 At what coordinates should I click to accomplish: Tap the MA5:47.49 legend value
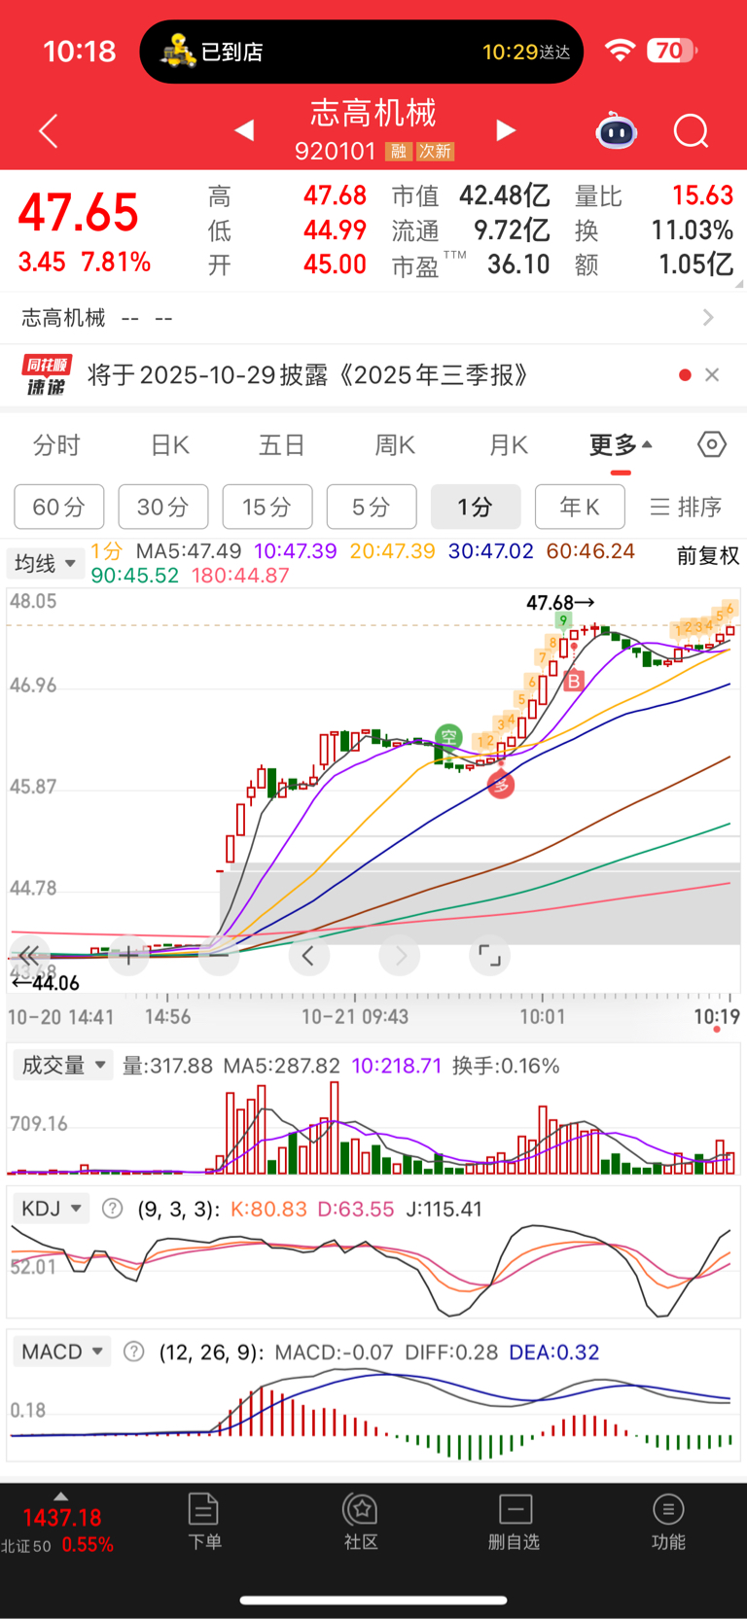pos(188,551)
